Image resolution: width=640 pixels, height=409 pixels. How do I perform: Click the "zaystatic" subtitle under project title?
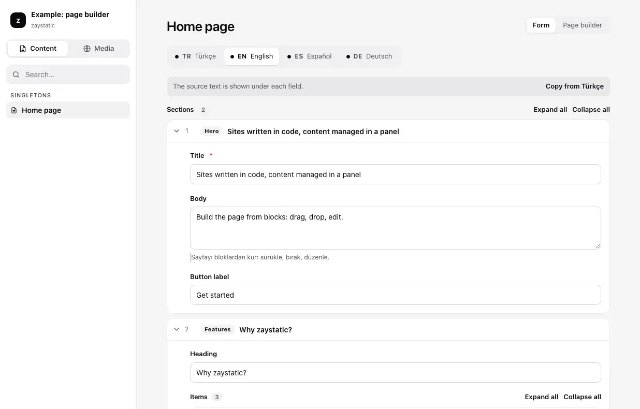click(43, 25)
